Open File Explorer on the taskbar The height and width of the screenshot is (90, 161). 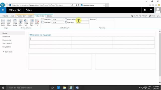click(x=65, y=88)
